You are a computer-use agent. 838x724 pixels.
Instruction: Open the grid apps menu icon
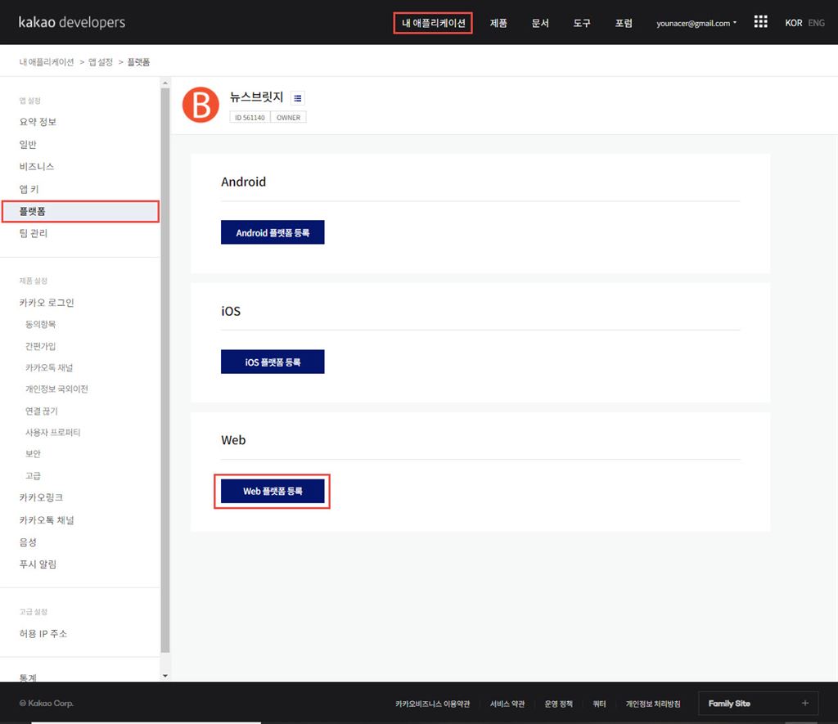tap(760, 22)
